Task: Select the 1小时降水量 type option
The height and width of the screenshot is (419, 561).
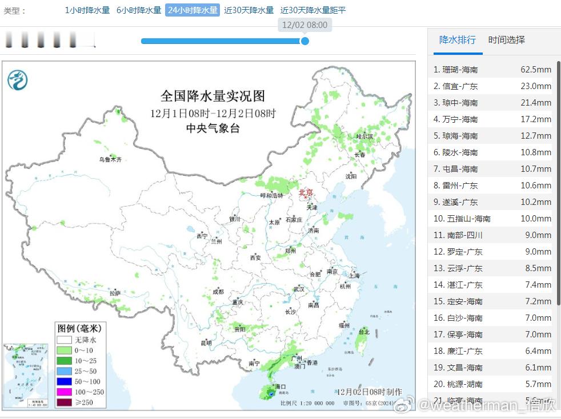Action: (x=87, y=10)
